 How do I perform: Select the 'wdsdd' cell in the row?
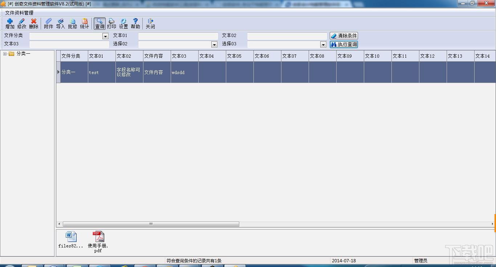184,72
